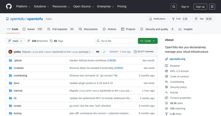Click the commit status checkmark icon
The height and width of the screenshot is (116, 221).
[x=104, y=52]
